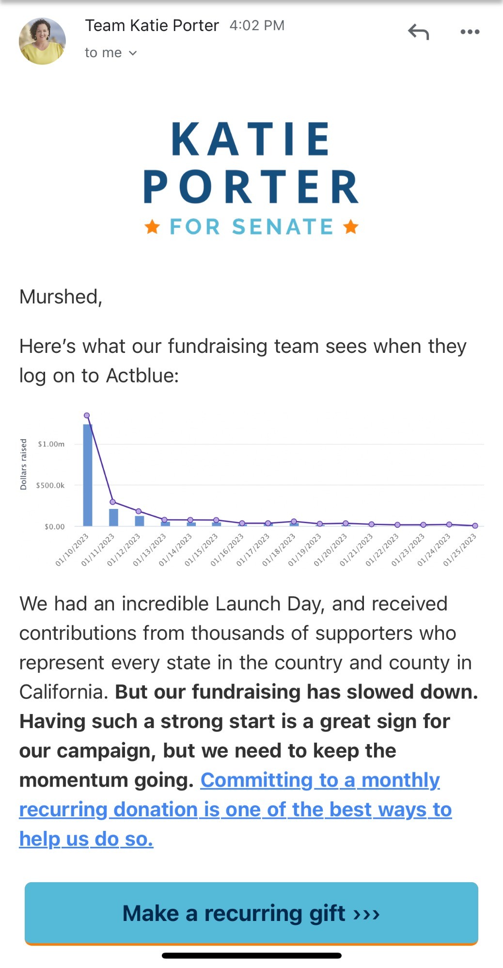Tap the last data point for 01/25/2023
This screenshot has width=503, height=968.
[x=475, y=525]
